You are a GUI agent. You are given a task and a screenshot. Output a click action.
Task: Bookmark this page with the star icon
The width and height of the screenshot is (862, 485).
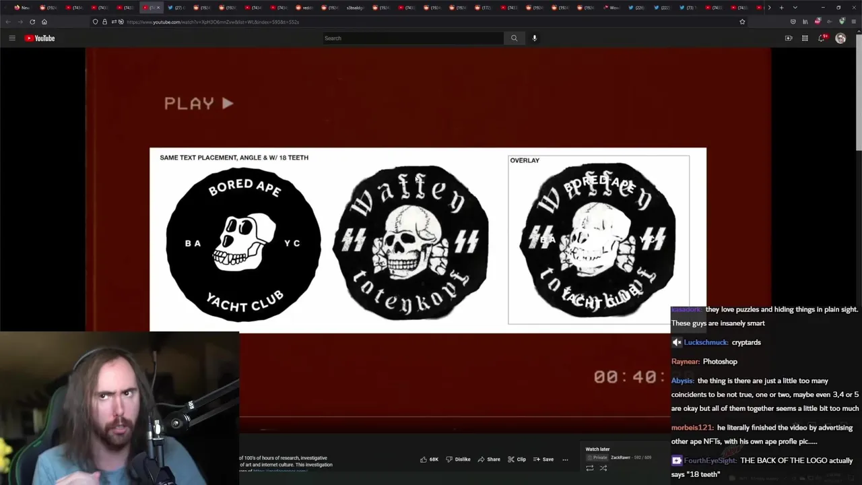pos(742,22)
